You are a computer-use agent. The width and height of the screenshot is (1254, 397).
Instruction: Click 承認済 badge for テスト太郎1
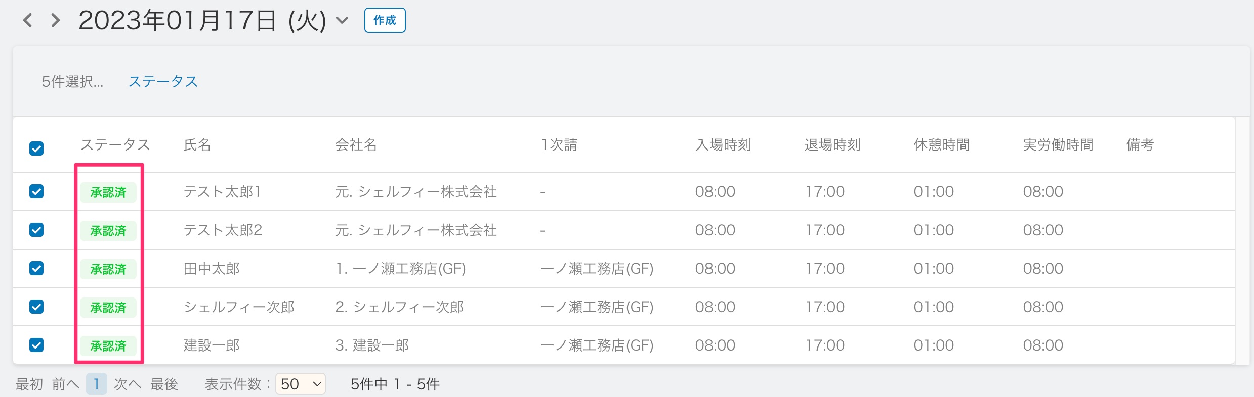(108, 192)
